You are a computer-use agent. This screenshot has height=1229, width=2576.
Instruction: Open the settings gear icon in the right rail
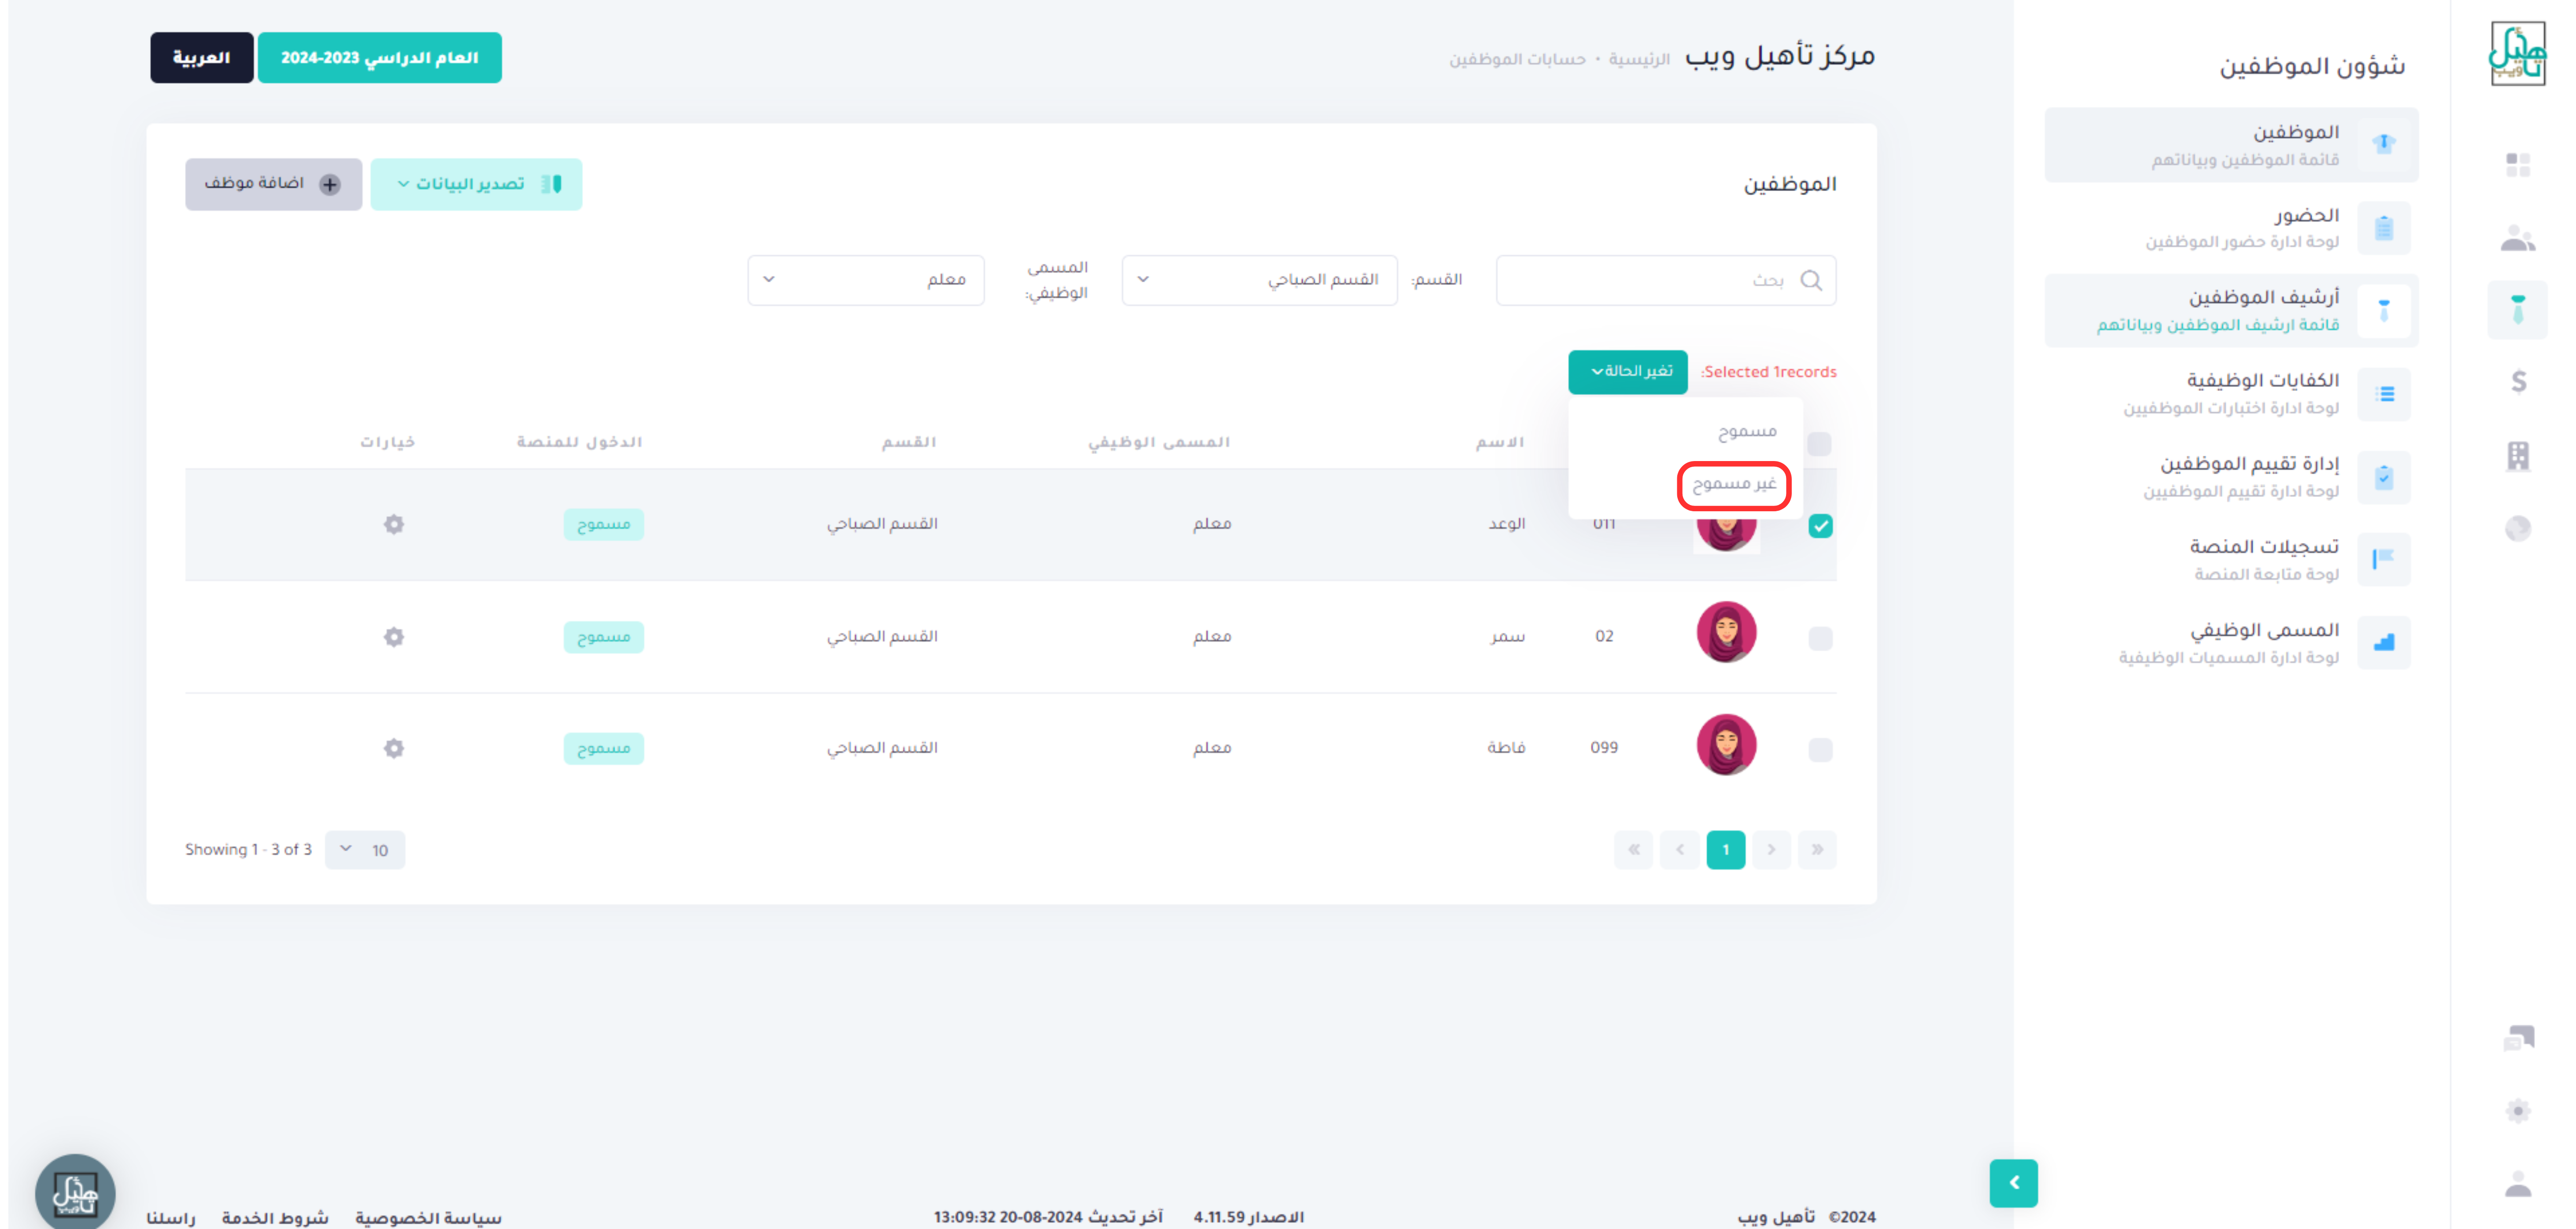[2518, 1111]
